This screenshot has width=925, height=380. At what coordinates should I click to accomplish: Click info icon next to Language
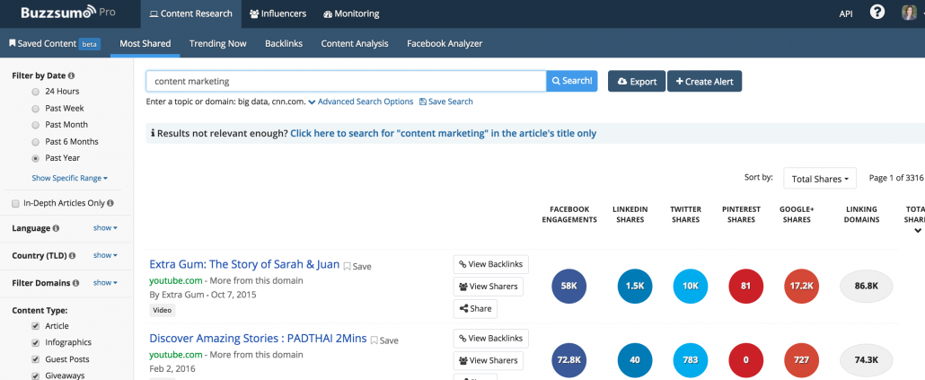point(56,228)
